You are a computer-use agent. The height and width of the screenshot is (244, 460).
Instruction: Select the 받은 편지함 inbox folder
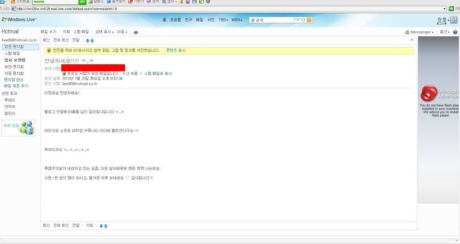click(20, 47)
